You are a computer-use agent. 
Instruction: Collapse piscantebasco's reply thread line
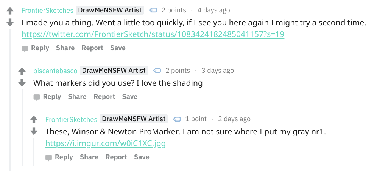22,128
